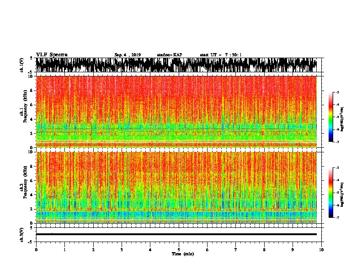Click time axis tick label "1"

(x=64, y=250)
